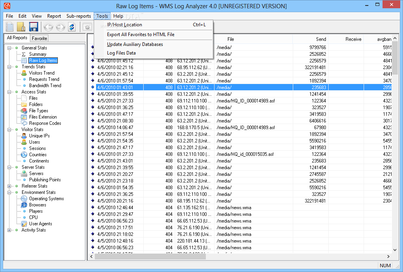Select Log Files Data menu entry
This screenshot has height=272, width=403.
point(153,53)
